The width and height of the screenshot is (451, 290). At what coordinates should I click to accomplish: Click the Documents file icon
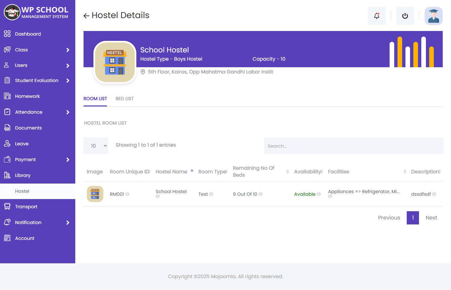(7, 128)
